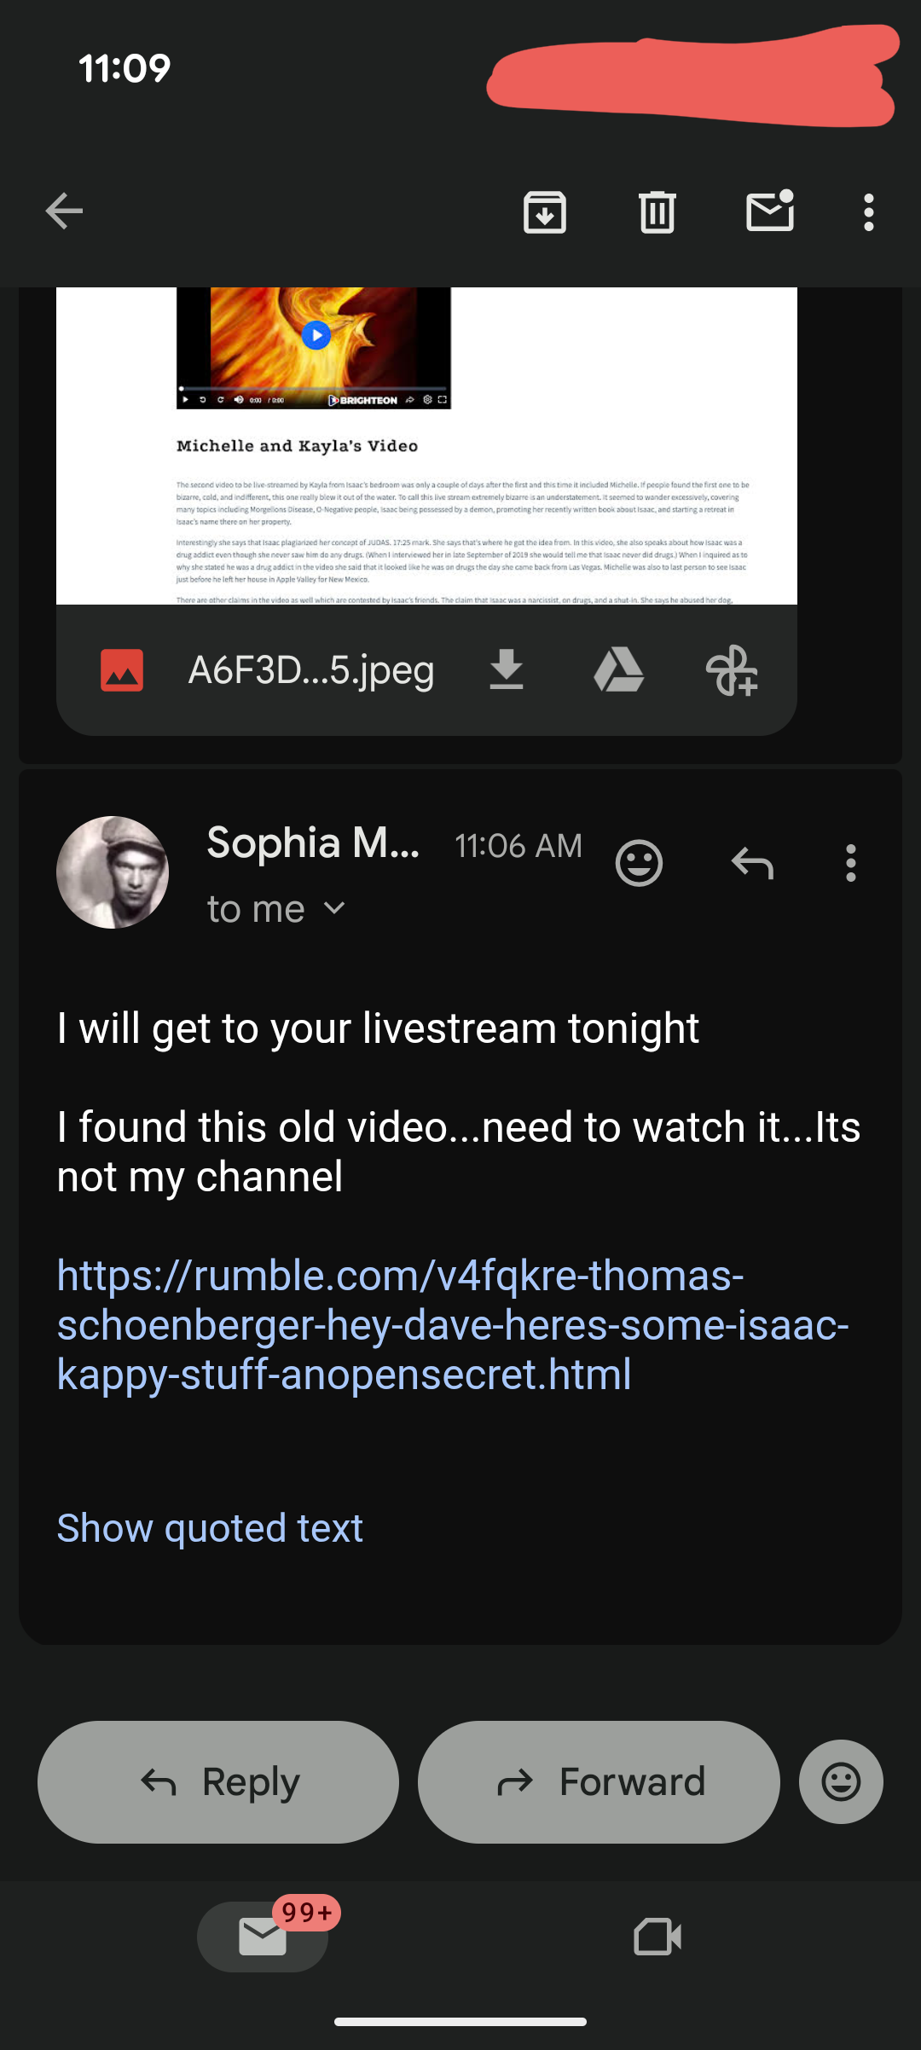Screen dimensions: 921x2050
Task: Archive this email conversation
Action: (x=544, y=211)
